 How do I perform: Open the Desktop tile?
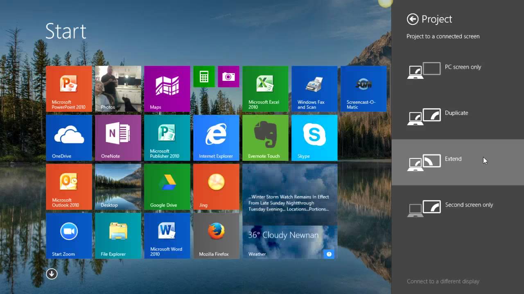click(x=118, y=187)
